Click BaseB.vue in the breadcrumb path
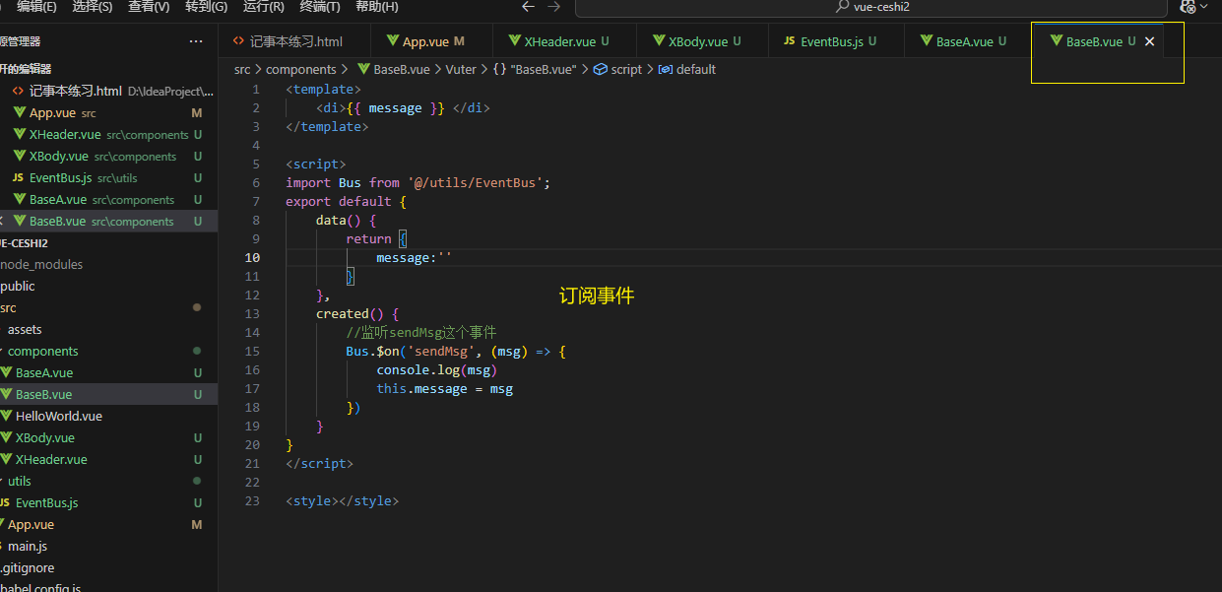 tap(393, 69)
